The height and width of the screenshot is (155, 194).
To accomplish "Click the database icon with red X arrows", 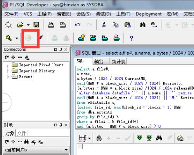I will tap(116, 38).
